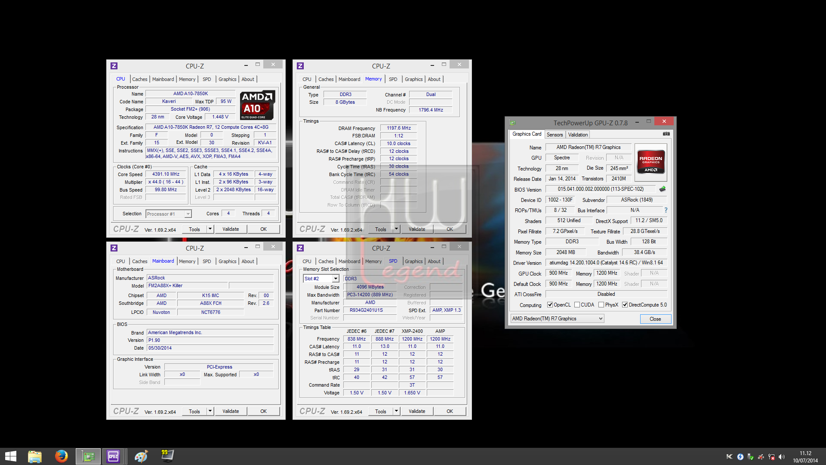Click the DRAM Frequency value 1197.6 MHz
This screenshot has width=826, height=465.
[x=398, y=128]
